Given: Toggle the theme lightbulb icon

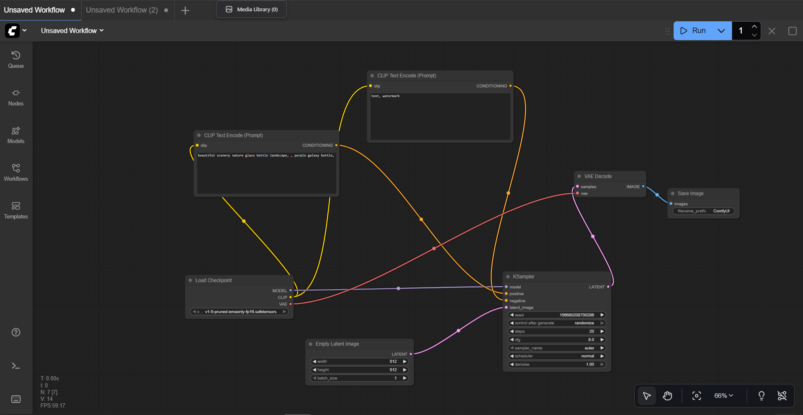Looking at the screenshot, I should coord(761,395).
